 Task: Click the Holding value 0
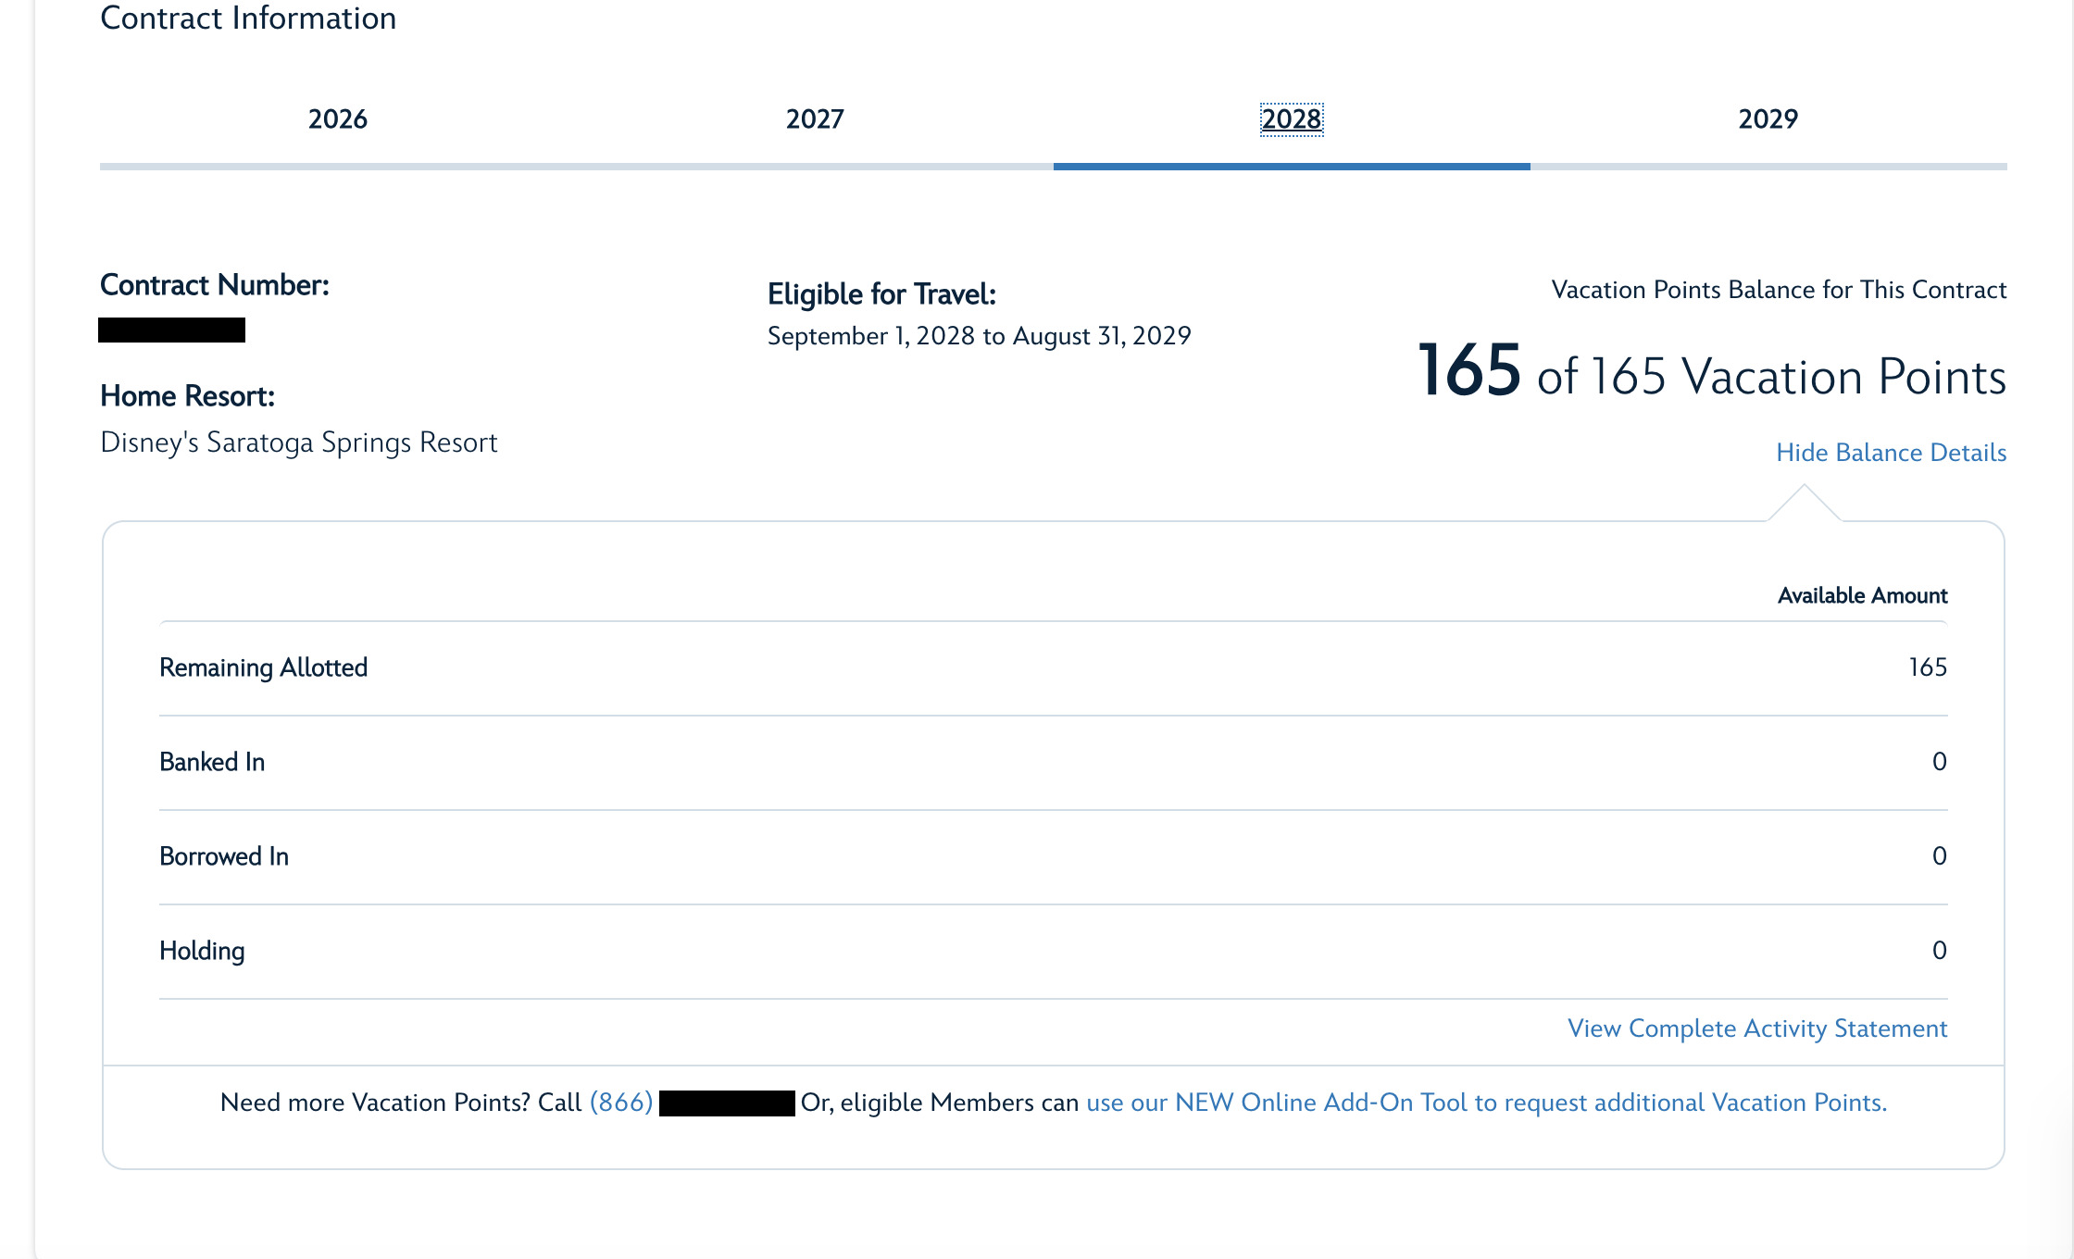pos(1940,951)
